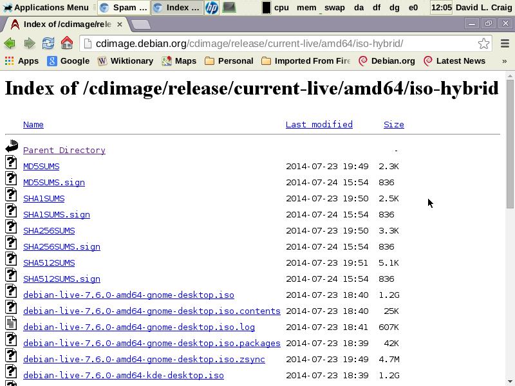
Task: Open the Applications Menu
Action: point(46,8)
